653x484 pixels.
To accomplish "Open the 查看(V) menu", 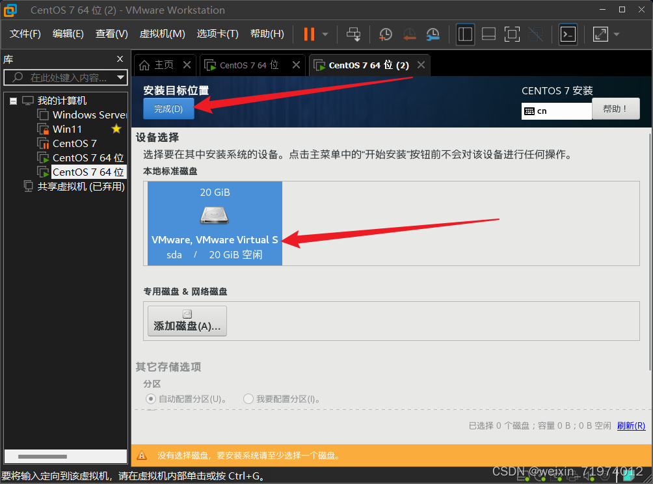I will 112,34.
